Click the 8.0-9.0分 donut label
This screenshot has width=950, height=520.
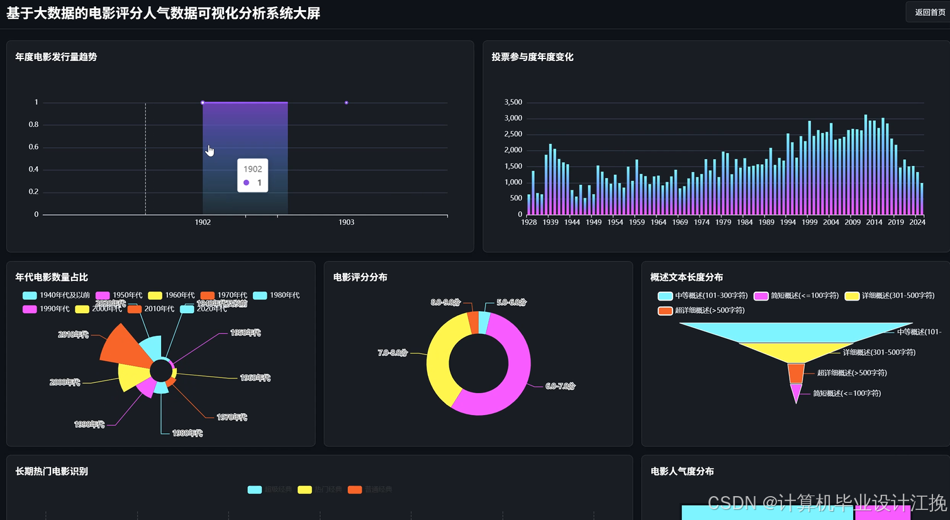click(445, 302)
